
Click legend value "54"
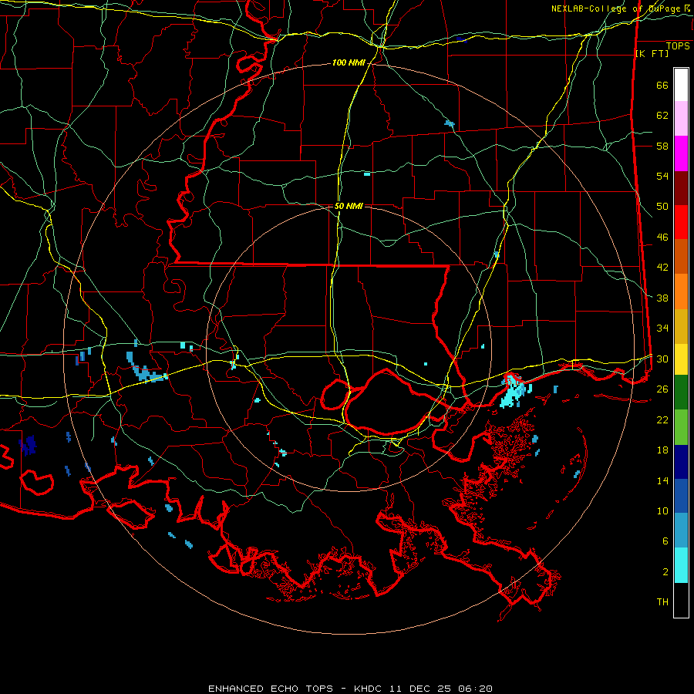click(x=662, y=176)
